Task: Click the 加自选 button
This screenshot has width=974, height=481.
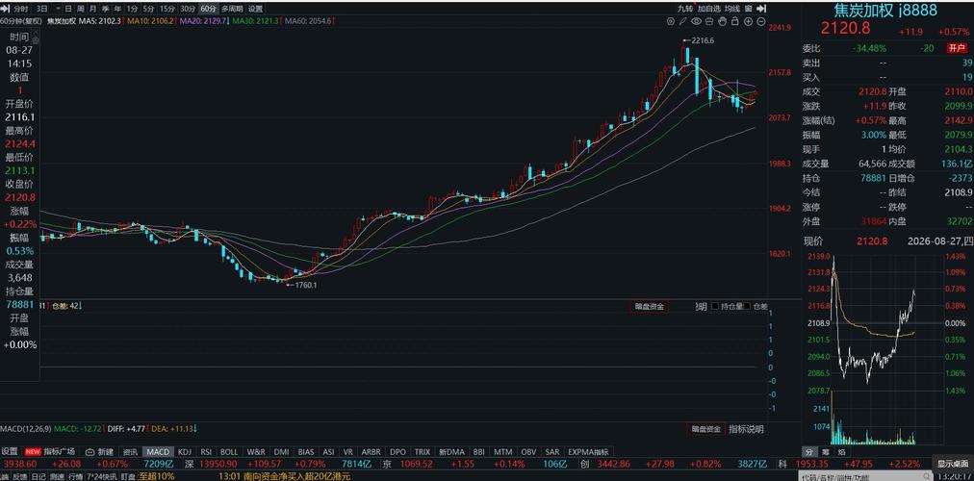Action: coord(708,9)
